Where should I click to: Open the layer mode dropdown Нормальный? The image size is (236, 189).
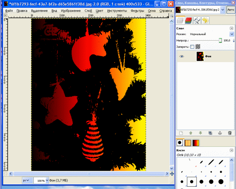232,34
